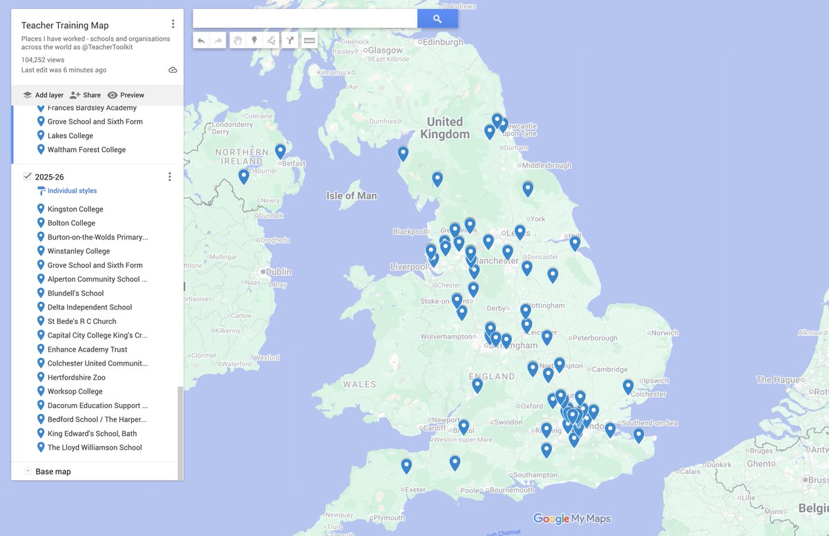The height and width of the screenshot is (536, 829).
Task: Select Capital City College King's Cross item
Action: pos(97,335)
